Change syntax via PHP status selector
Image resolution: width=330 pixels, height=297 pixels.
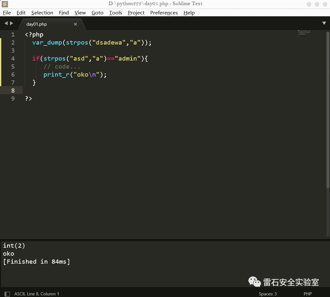[x=308, y=294]
